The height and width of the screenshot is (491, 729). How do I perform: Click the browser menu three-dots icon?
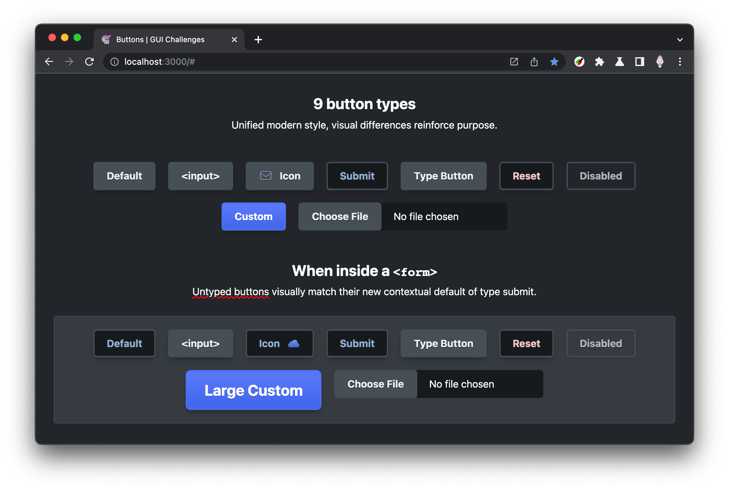pyautogui.click(x=681, y=61)
